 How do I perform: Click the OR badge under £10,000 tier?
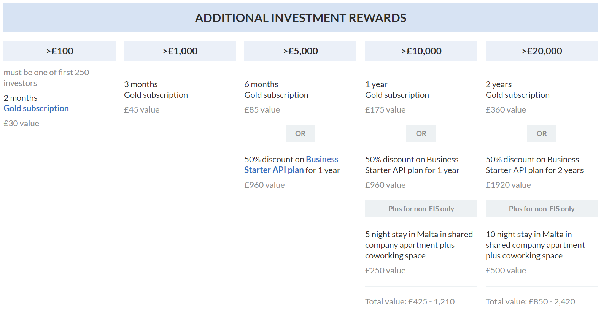pyautogui.click(x=421, y=133)
